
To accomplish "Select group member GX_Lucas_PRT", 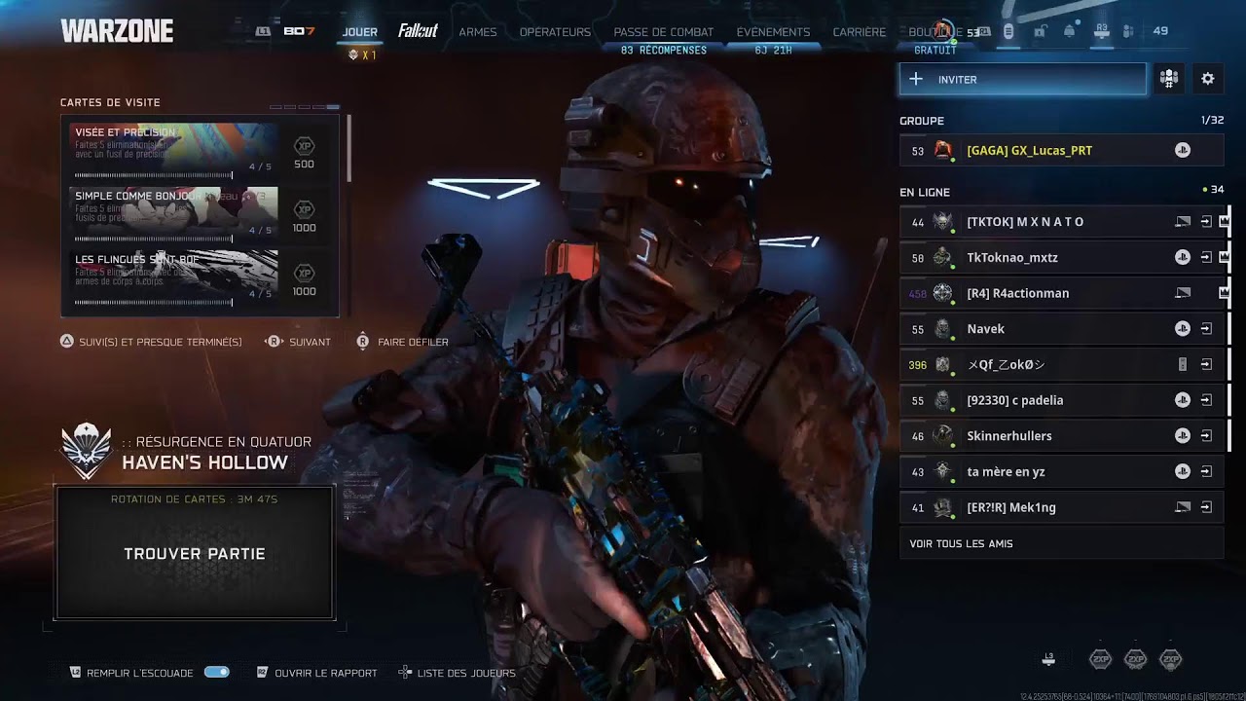I will 1061,150.
